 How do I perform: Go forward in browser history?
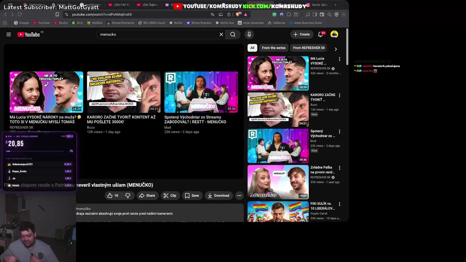point(12,14)
